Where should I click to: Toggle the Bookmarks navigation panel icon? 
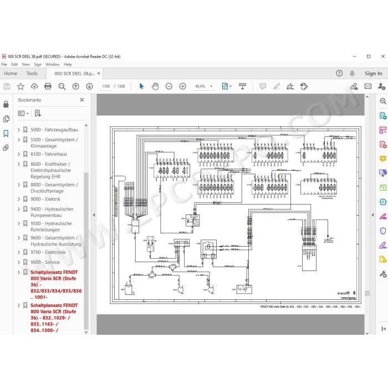6,134
